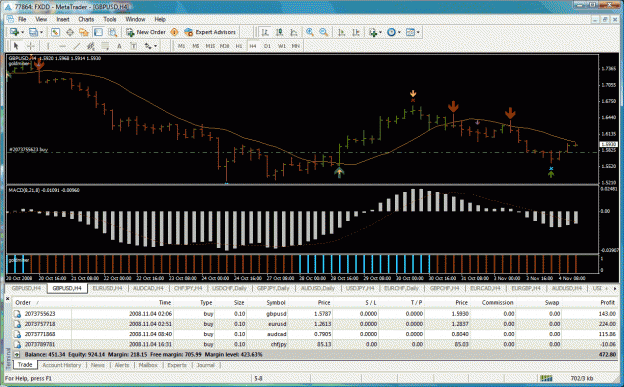Open the templates icon
Image resolution: width=624 pixels, height=387 pixels.
click(x=410, y=32)
